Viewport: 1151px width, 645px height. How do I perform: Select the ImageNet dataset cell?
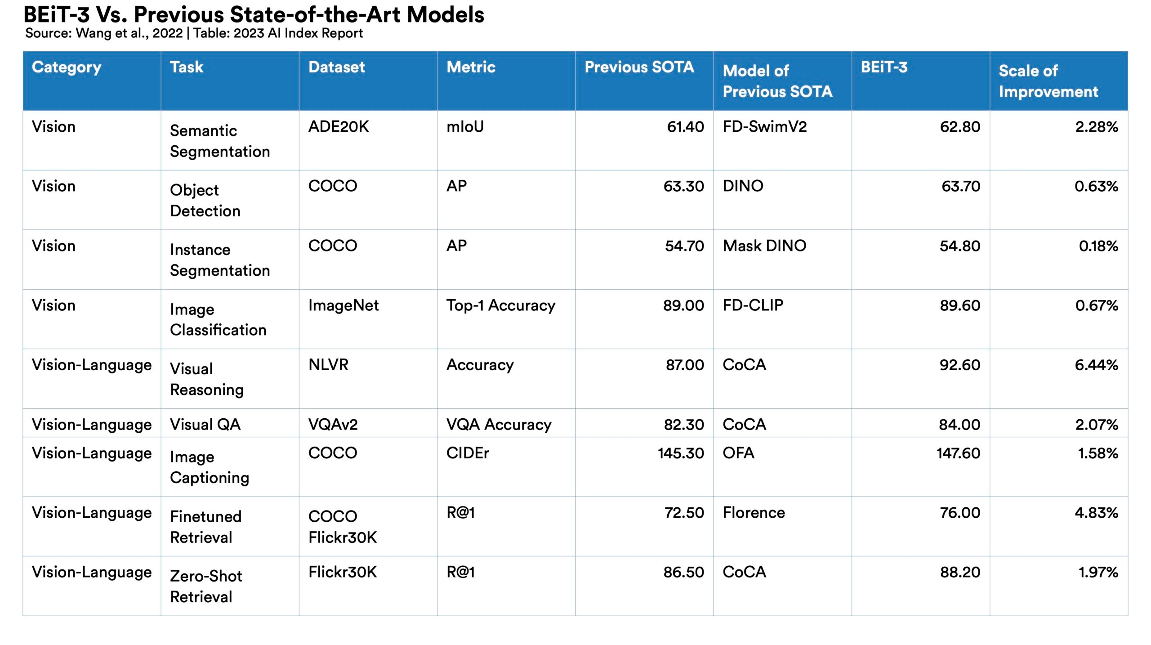[x=343, y=305]
